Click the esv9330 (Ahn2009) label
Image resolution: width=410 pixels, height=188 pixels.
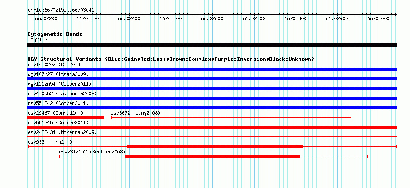tap(51, 142)
